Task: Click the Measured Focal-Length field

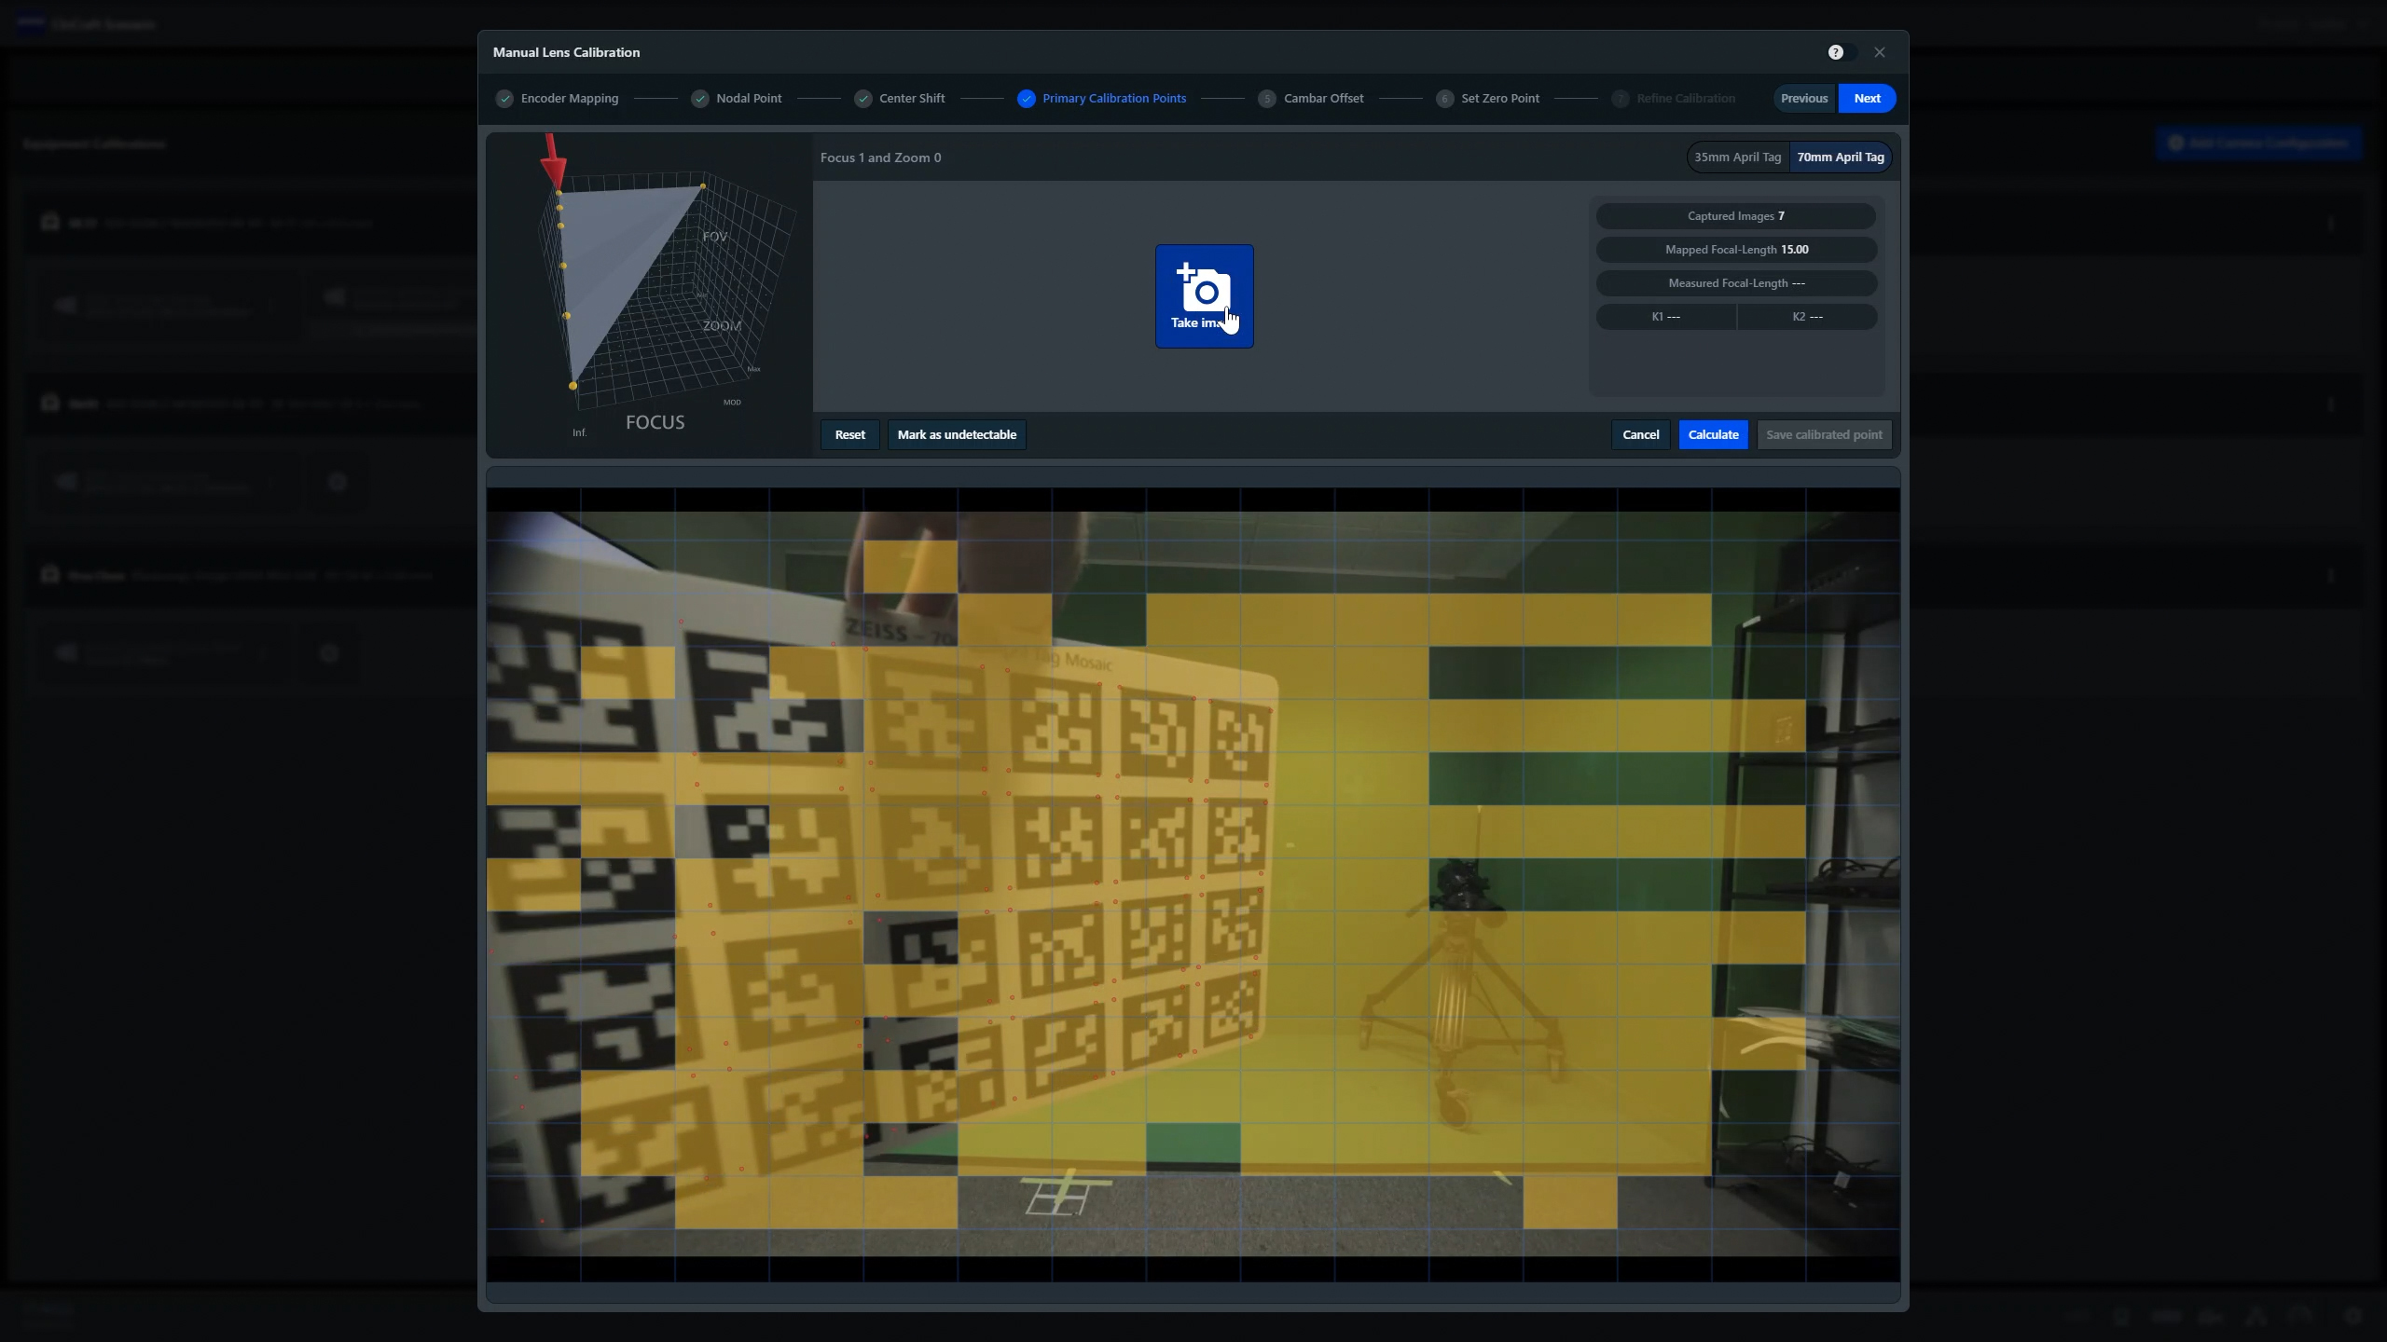Action: 1735,283
